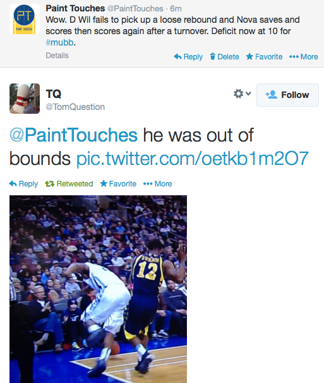
Task: Open the basketball game photo thumbnail
Action: pyautogui.click(x=98, y=289)
